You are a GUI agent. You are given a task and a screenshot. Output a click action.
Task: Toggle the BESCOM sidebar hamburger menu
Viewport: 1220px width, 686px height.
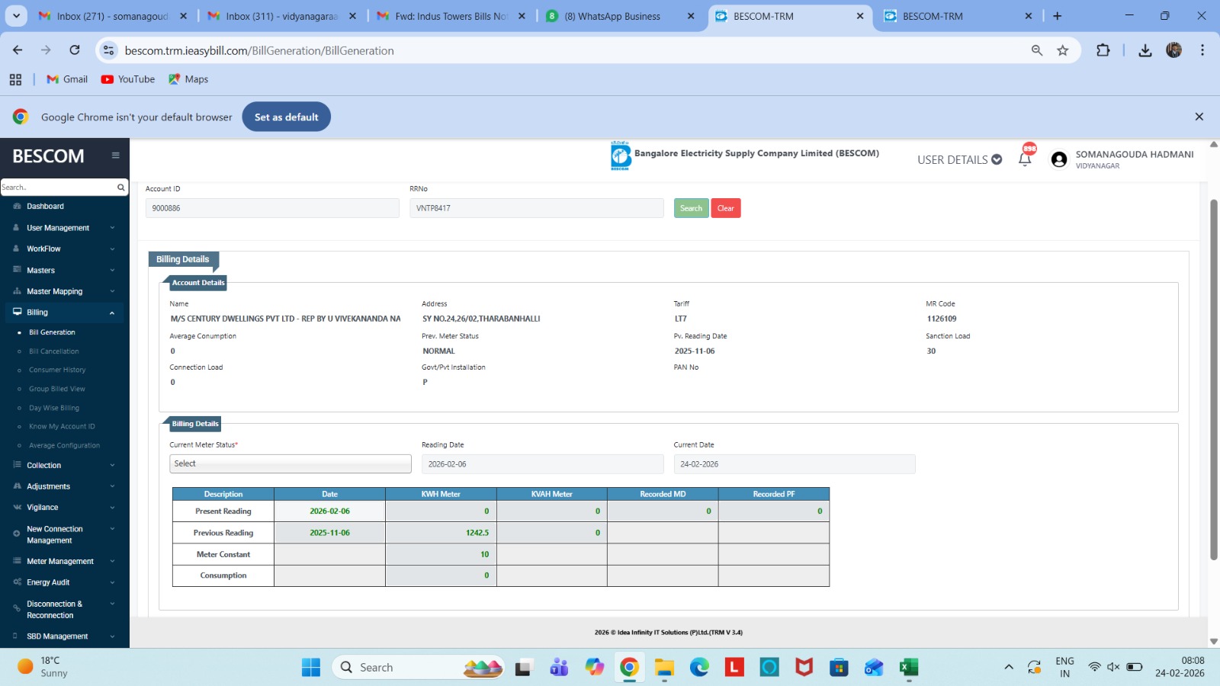tap(116, 155)
